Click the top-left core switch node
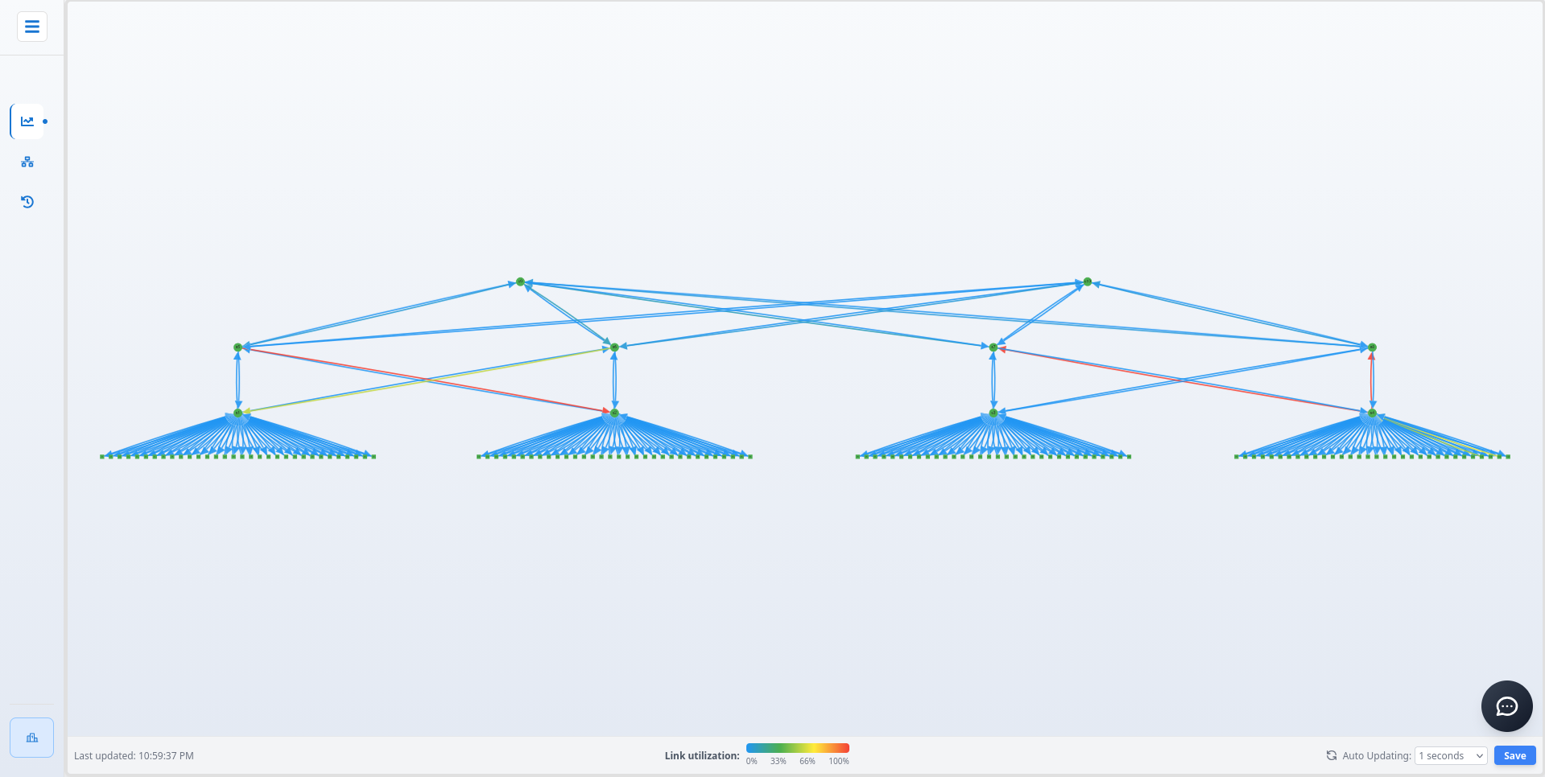The width and height of the screenshot is (1545, 777). click(x=520, y=281)
